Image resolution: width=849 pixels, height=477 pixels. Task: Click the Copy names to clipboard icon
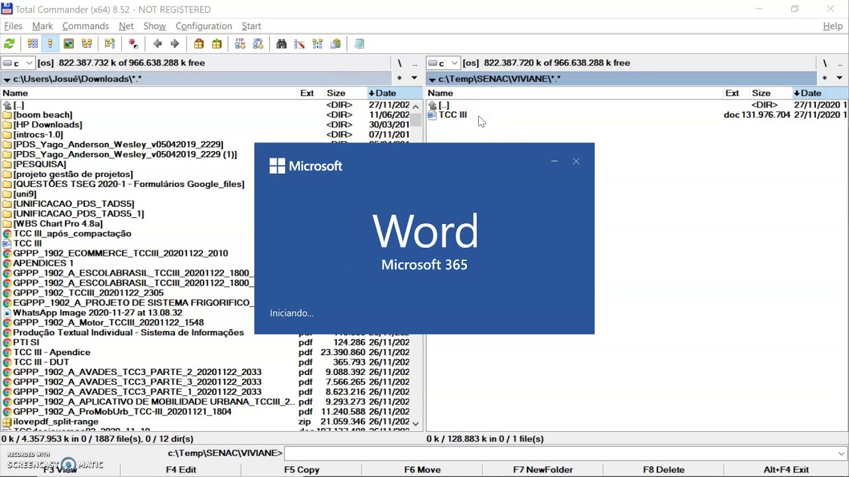[x=336, y=44]
